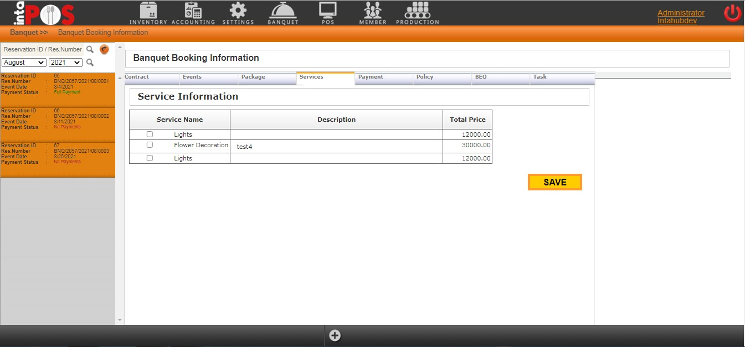Click the Reservation ID search input field
Screen dimensions: 745x347
coord(42,49)
